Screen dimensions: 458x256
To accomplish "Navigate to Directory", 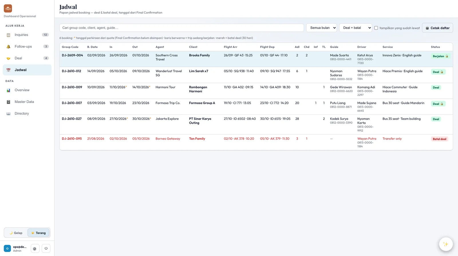I will (x=27, y=114).
